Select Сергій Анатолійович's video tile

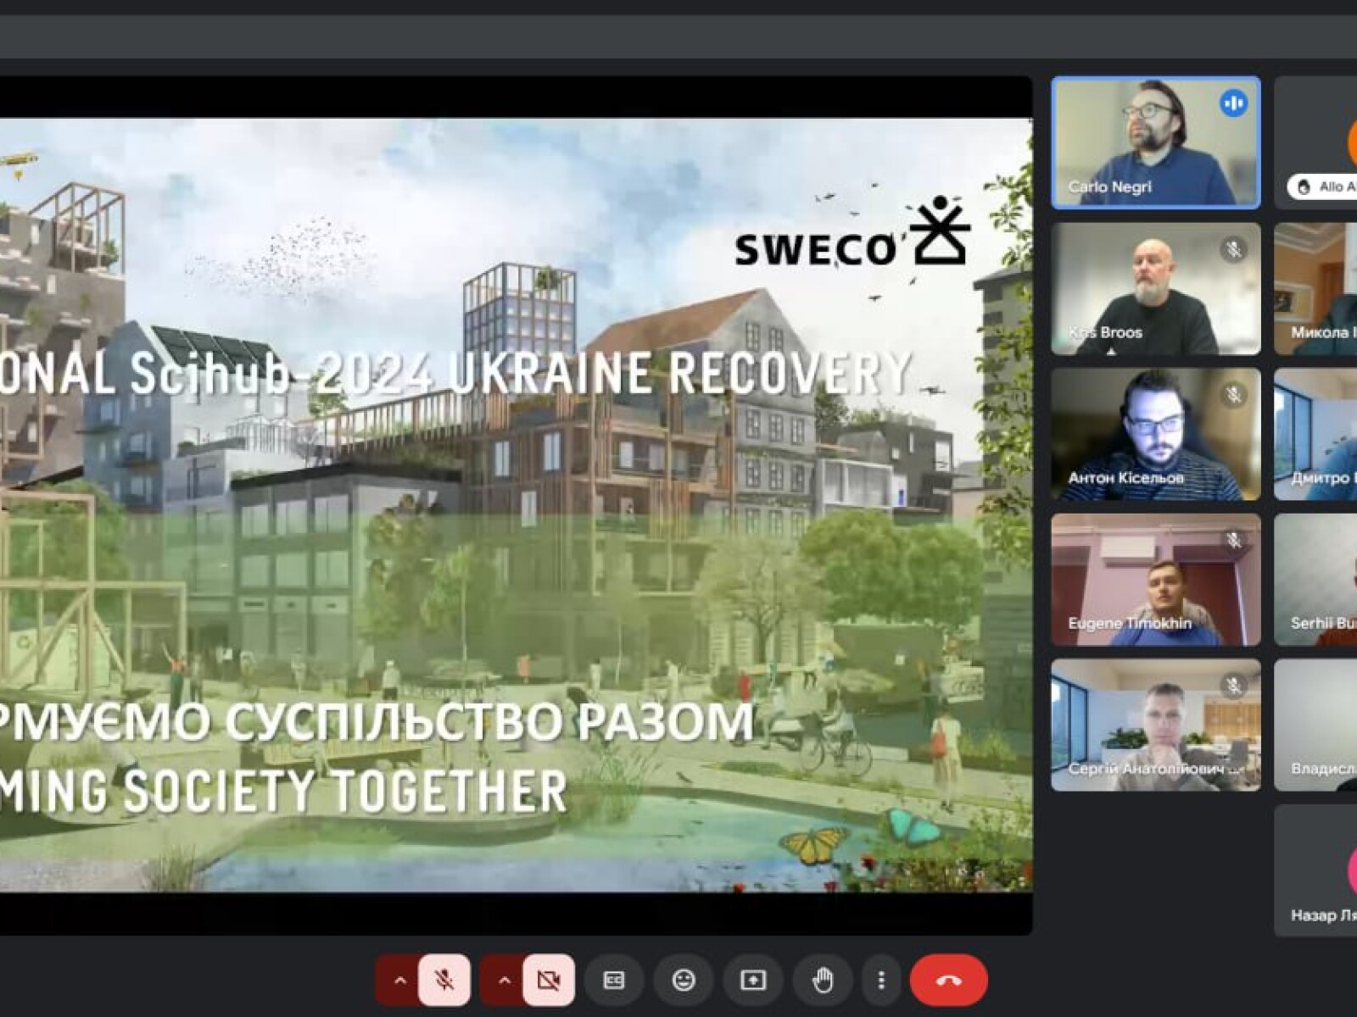(x=1156, y=725)
